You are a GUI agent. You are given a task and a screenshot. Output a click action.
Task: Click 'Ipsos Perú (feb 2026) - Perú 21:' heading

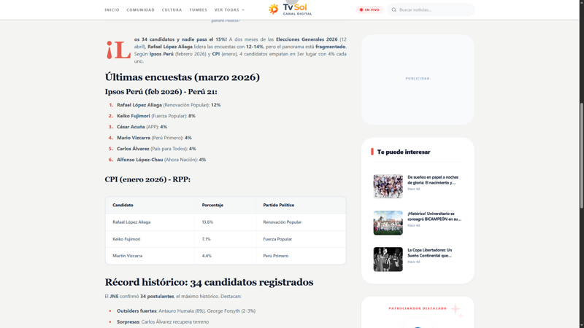point(161,92)
